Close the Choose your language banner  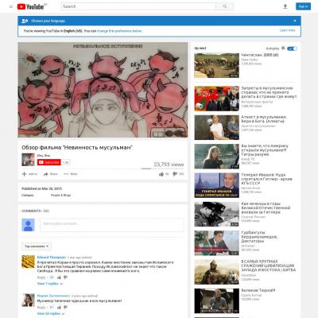(x=295, y=21)
